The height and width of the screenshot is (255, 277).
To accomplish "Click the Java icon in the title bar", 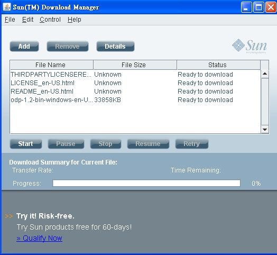I will click(x=7, y=7).
